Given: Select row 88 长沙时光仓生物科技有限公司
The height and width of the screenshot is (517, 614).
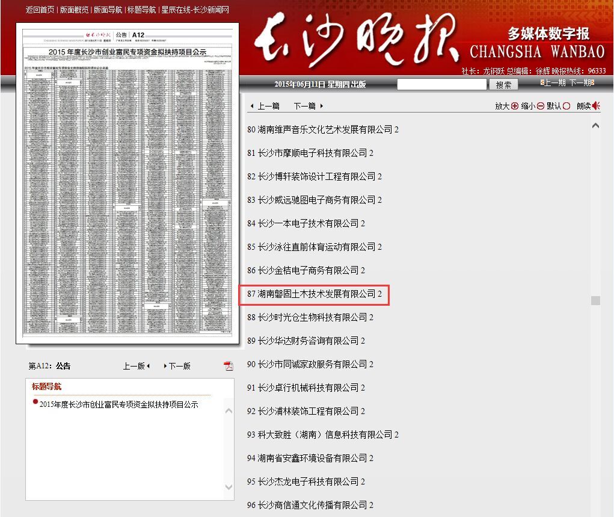Looking at the screenshot, I should 310,318.
